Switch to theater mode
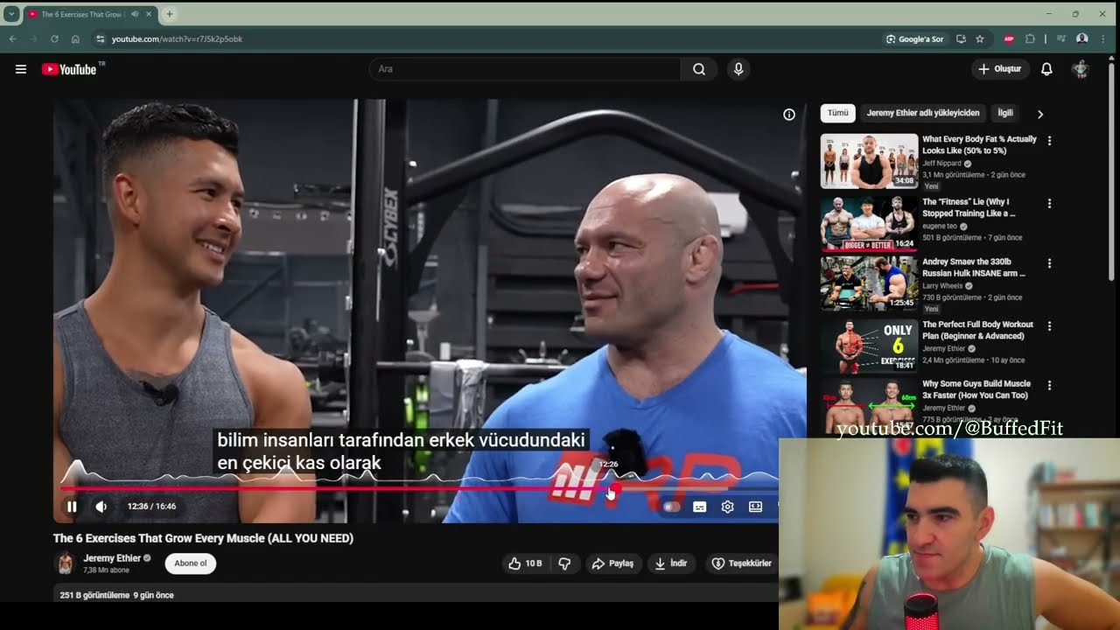 point(755,507)
